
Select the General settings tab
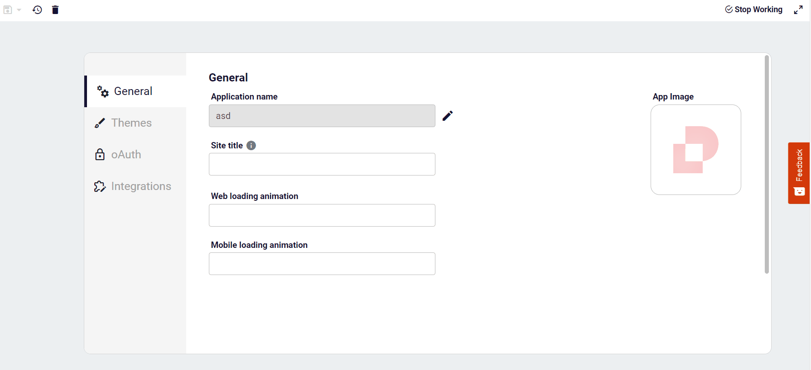[133, 91]
